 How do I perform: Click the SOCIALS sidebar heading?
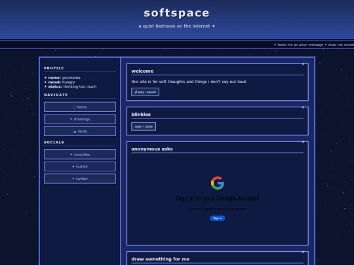(x=54, y=143)
